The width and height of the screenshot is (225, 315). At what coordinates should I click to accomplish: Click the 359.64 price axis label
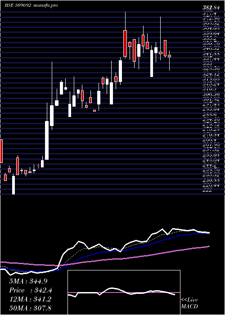(x=211, y=34)
